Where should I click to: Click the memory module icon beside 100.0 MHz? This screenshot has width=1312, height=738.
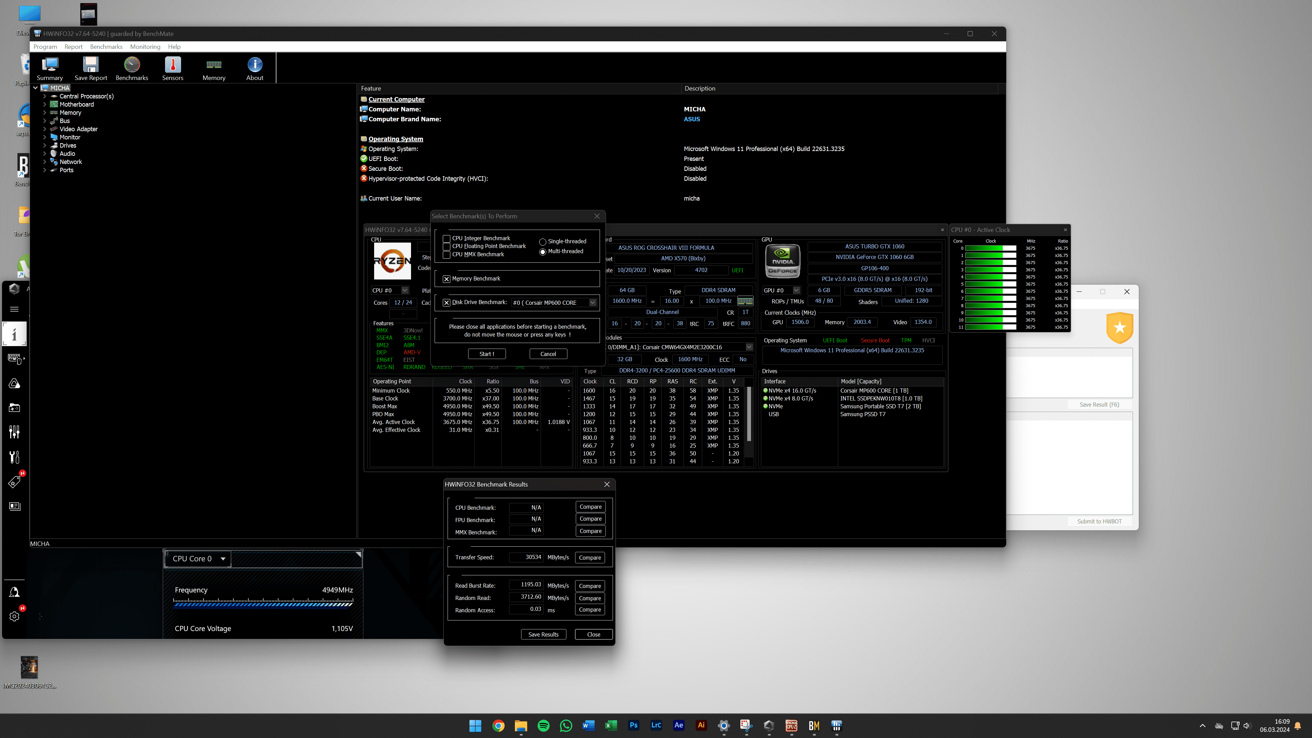coord(744,301)
